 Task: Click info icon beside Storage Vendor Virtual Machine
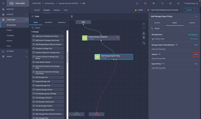point(177,45)
